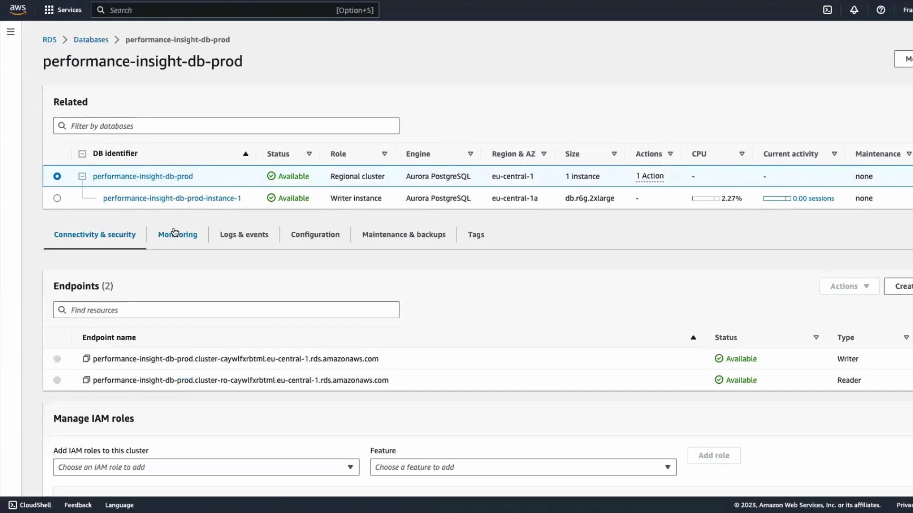913x513 pixels.
Task: Select the reader endpoint radio button
Action: coord(57,380)
